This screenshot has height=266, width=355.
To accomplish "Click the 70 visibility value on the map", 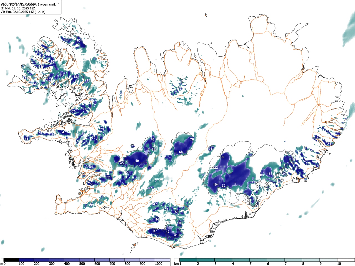I will coord(150,167).
